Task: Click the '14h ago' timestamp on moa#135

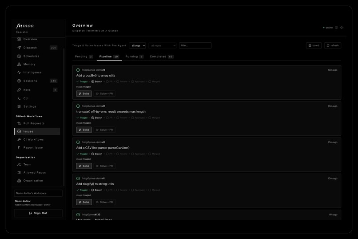Action: pyautogui.click(x=333, y=215)
